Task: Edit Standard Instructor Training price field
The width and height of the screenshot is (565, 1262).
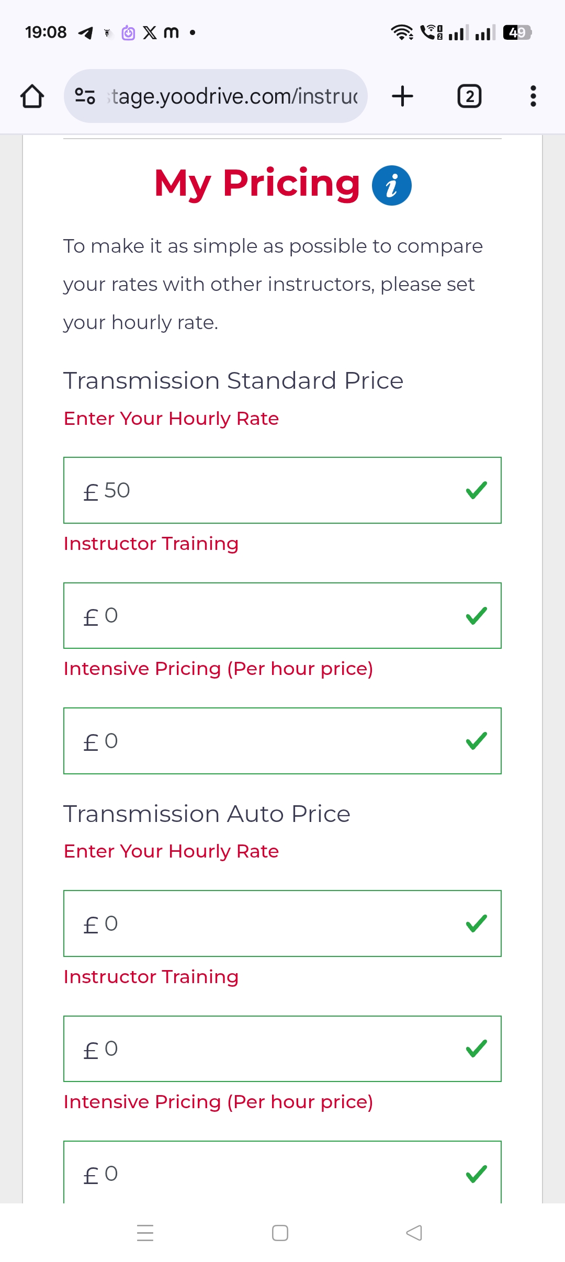Action: click(262, 615)
